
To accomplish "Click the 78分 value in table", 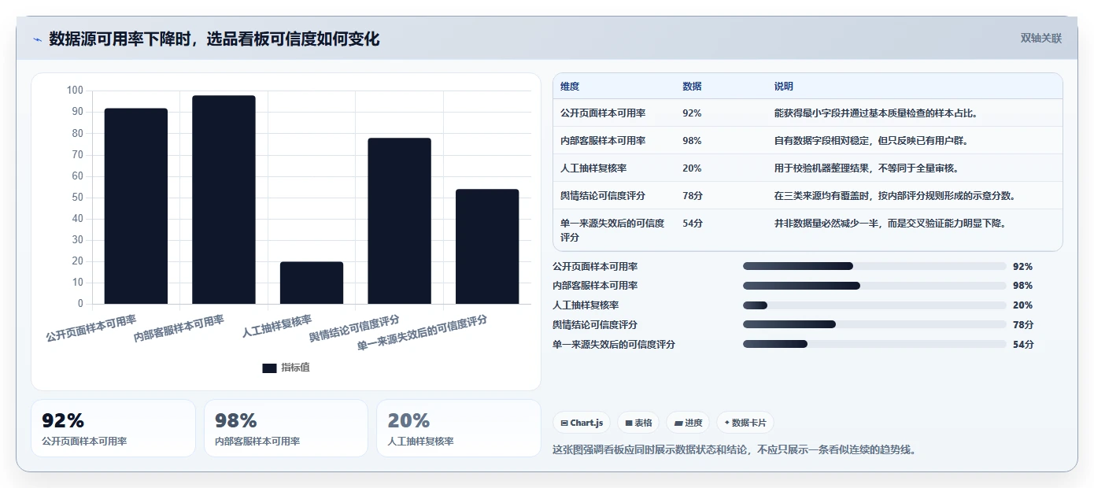I will tap(693, 196).
